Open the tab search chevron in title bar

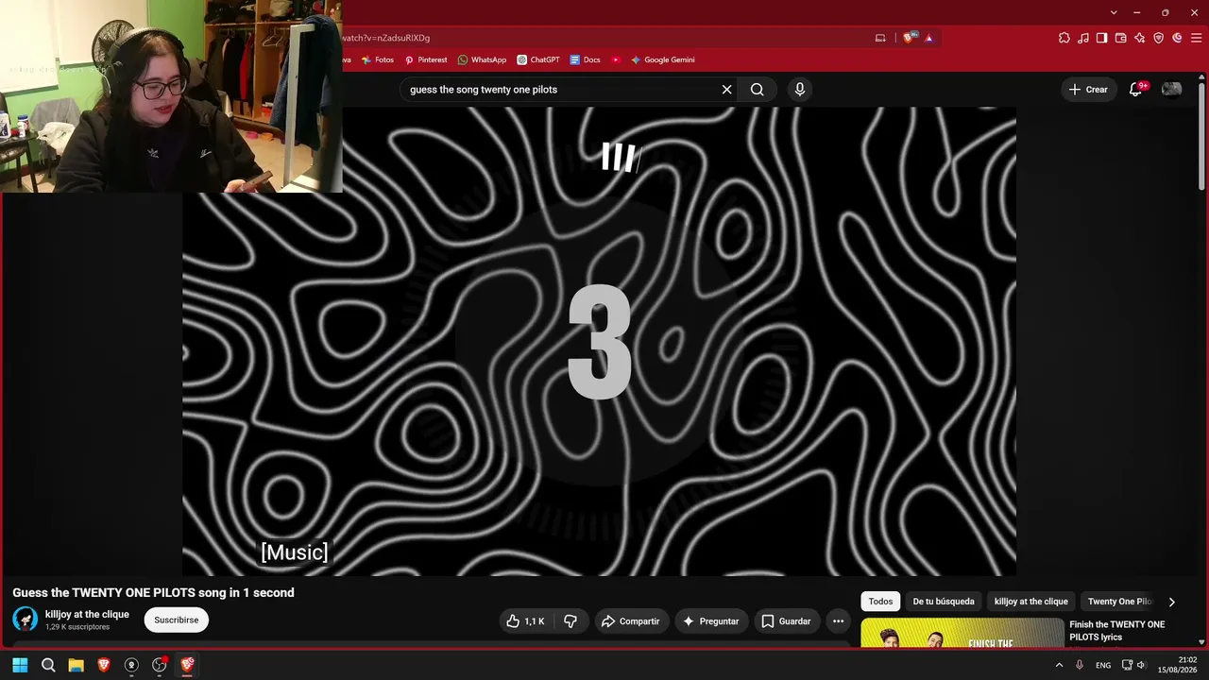tap(1114, 12)
